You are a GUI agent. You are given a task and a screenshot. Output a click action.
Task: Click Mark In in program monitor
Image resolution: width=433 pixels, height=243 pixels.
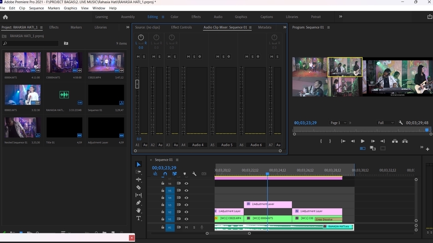pos(321,141)
